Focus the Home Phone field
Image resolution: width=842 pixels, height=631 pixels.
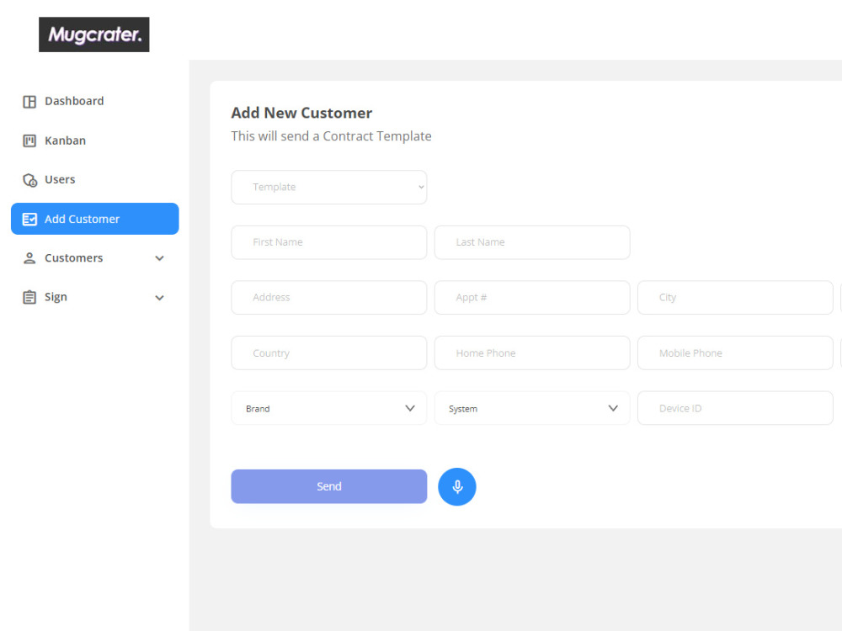[532, 353]
